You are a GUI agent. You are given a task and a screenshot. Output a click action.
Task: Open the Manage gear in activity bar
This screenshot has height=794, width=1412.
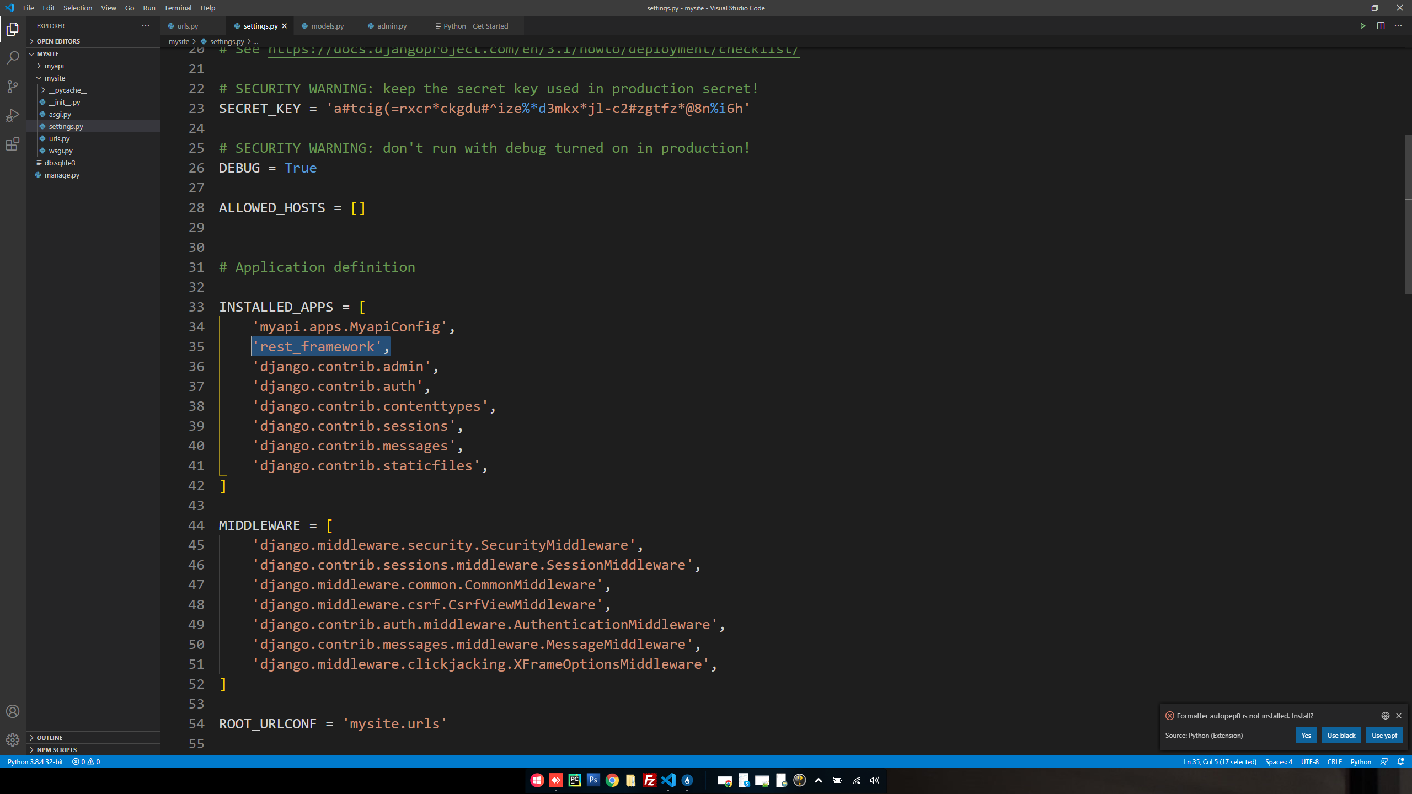click(13, 740)
